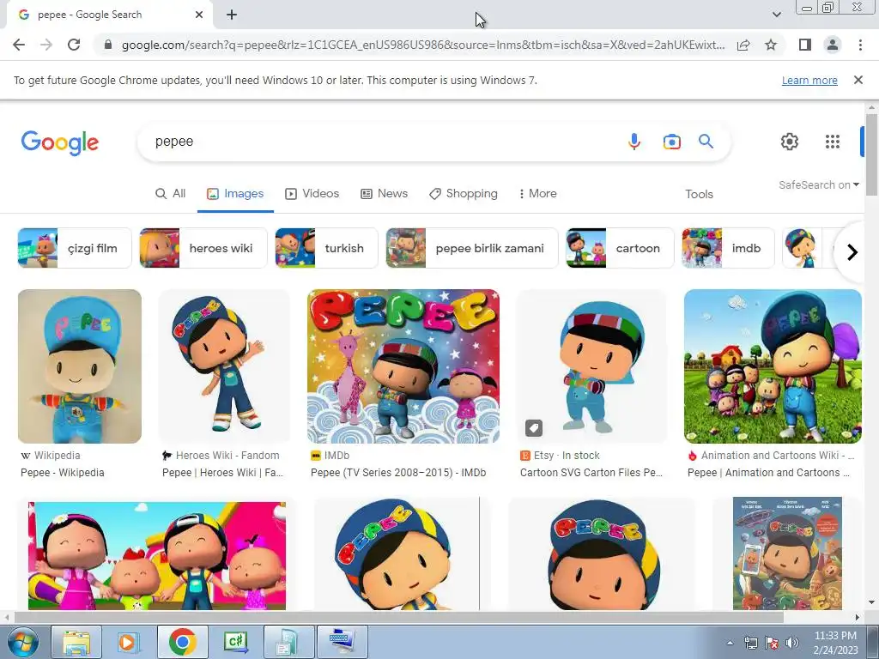
Task: Open the C# application in taskbar
Action: click(236, 642)
